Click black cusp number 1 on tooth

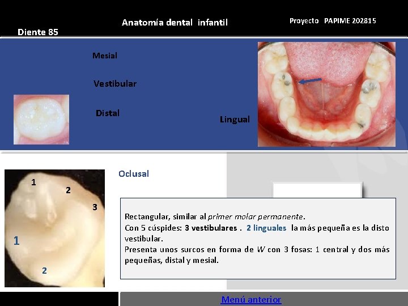click(x=33, y=182)
